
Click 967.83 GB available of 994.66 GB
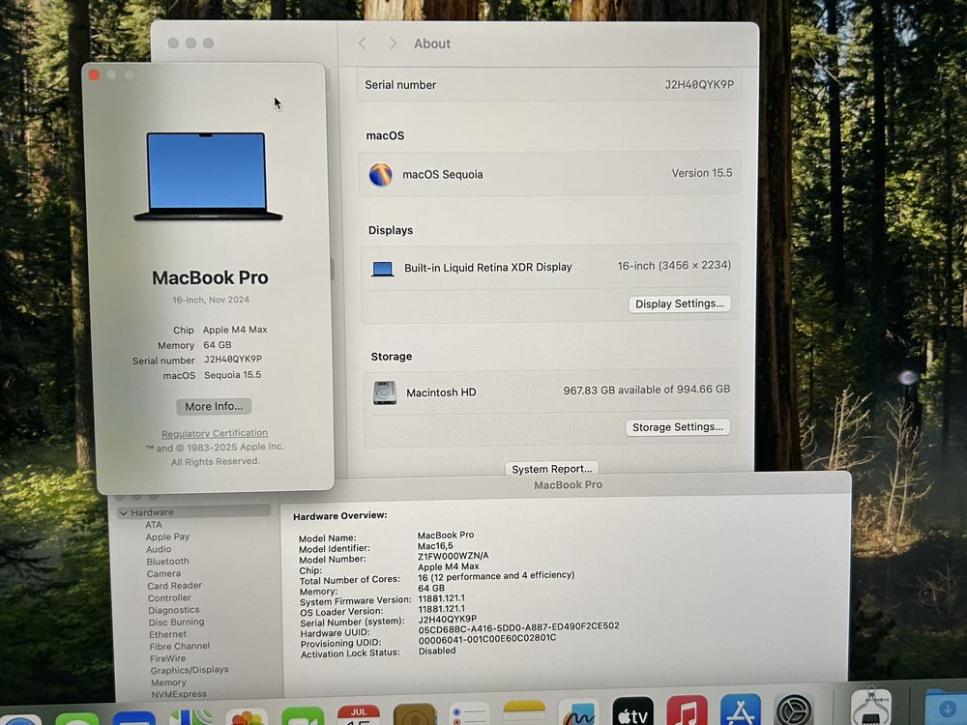pyautogui.click(x=646, y=390)
